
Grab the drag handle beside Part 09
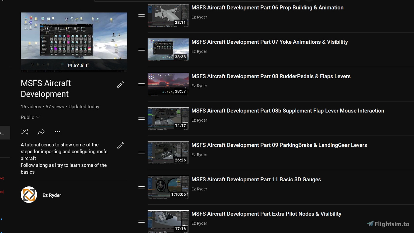(x=141, y=153)
